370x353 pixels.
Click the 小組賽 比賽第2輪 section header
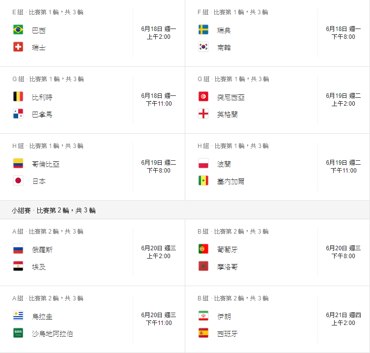click(54, 210)
